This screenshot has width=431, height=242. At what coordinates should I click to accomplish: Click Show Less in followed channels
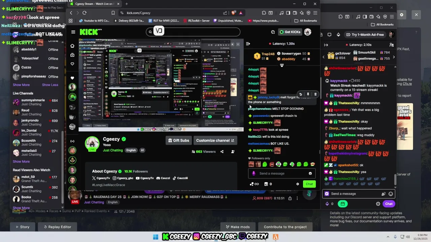coord(50,85)
